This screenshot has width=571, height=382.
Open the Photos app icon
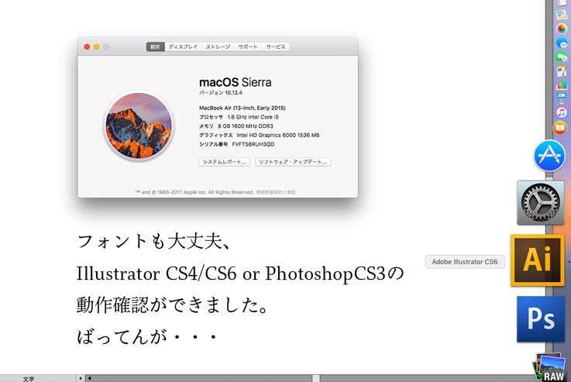[562, 29]
